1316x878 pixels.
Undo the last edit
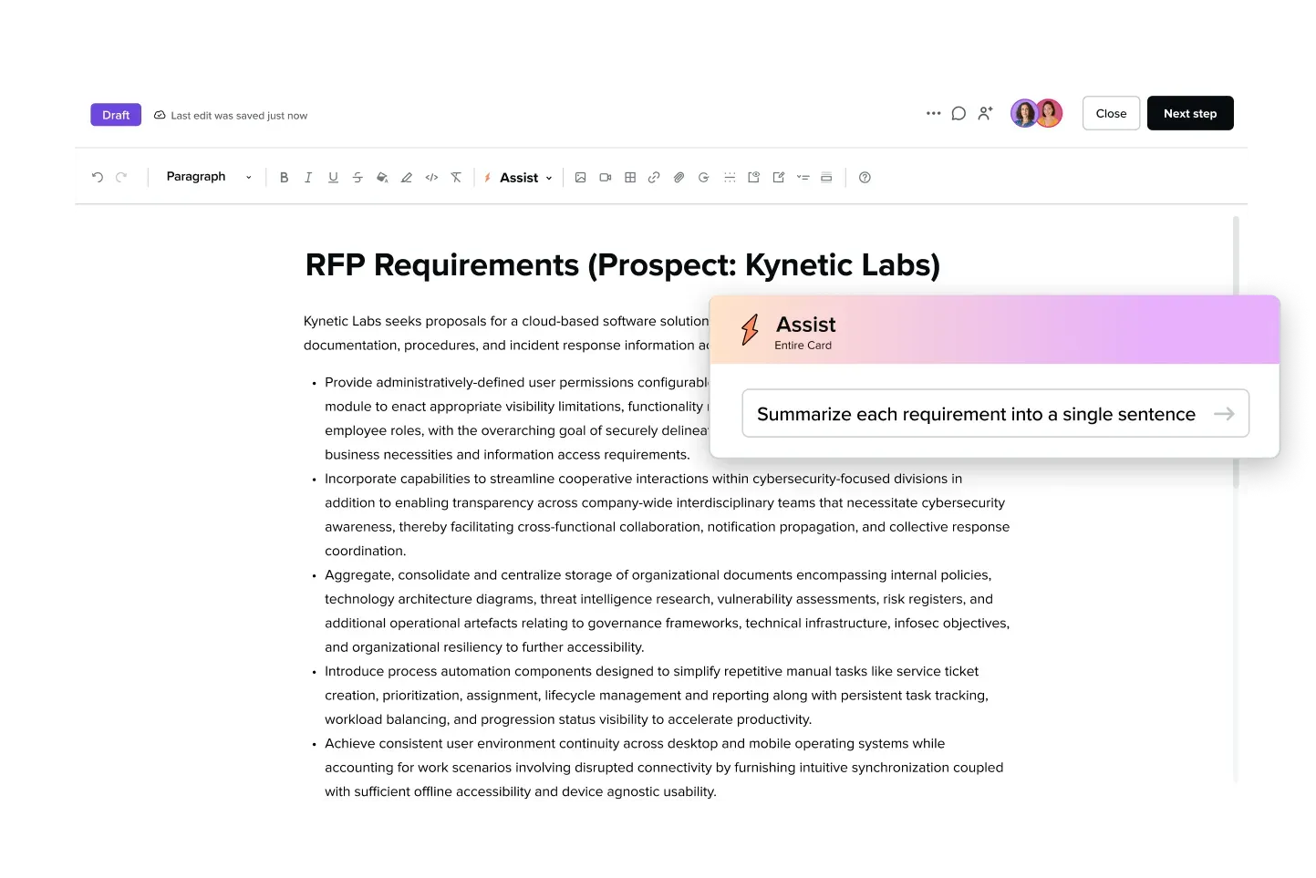(98, 178)
